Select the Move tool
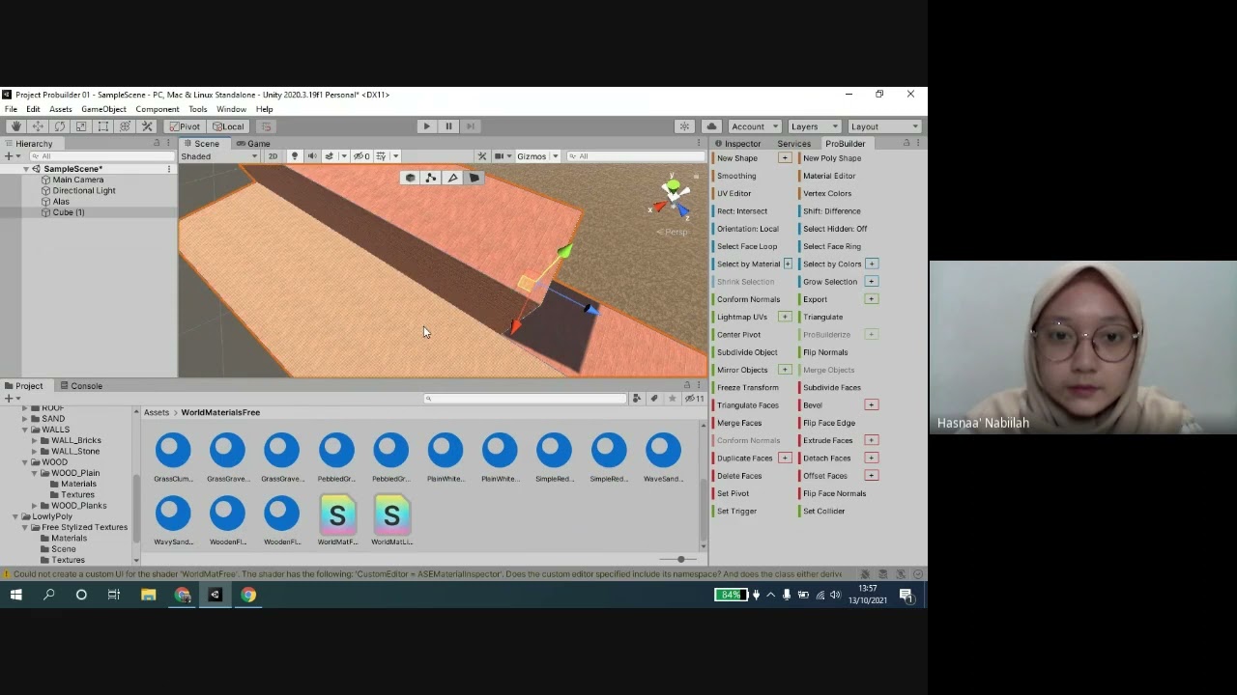Image resolution: width=1237 pixels, height=695 pixels. tap(38, 126)
